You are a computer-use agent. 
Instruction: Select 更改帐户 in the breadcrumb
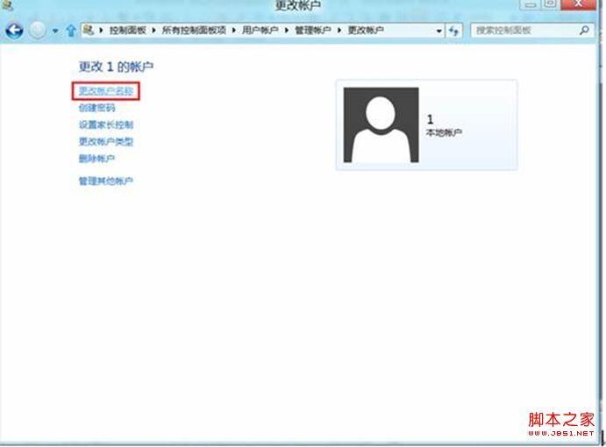coord(366,30)
